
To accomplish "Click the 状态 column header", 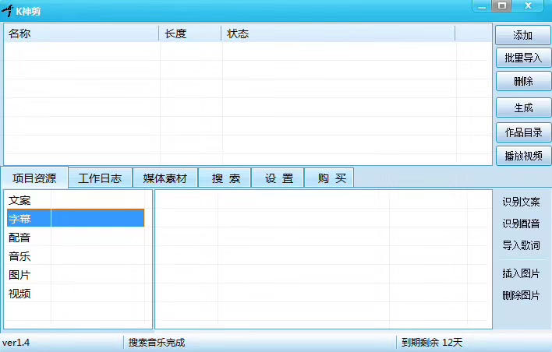I will click(338, 33).
